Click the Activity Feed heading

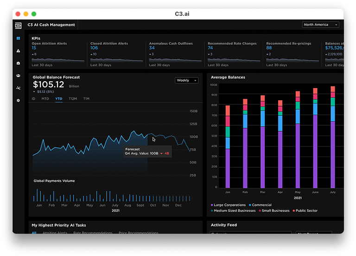[223, 225]
